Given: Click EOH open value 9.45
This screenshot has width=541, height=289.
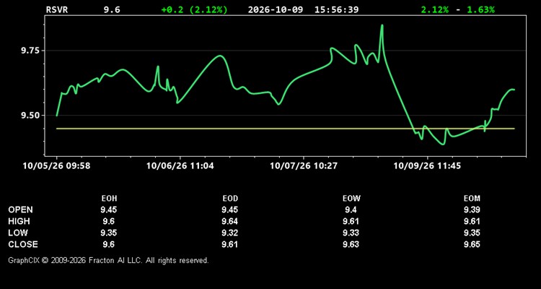Looking at the screenshot, I should pos(109,210).
